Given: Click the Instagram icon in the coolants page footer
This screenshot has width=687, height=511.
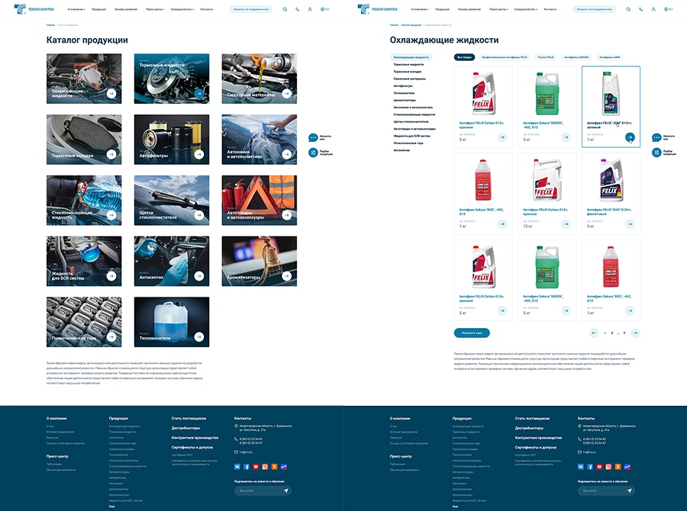Looking at the screenshot, I should (608, 467).
